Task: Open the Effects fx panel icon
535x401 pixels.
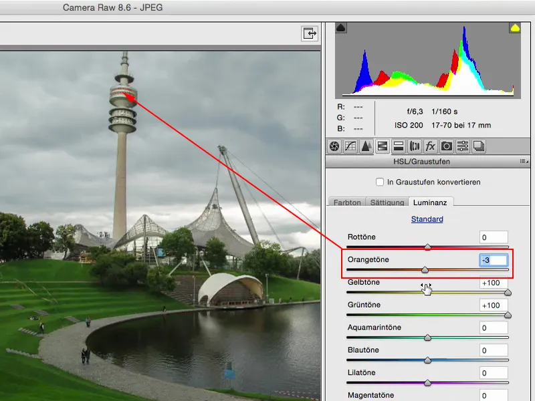Action: tap(430, 146)
